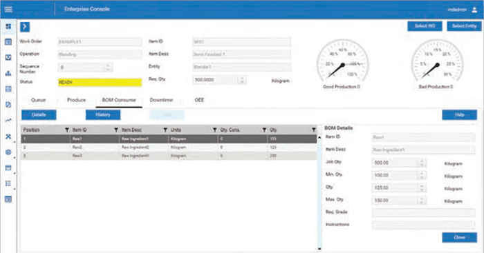
Task: Open the monitor icon in sidebar
Action: point(8,57)
